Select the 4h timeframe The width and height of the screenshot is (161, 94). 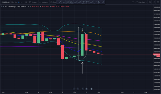coord(19,2)
